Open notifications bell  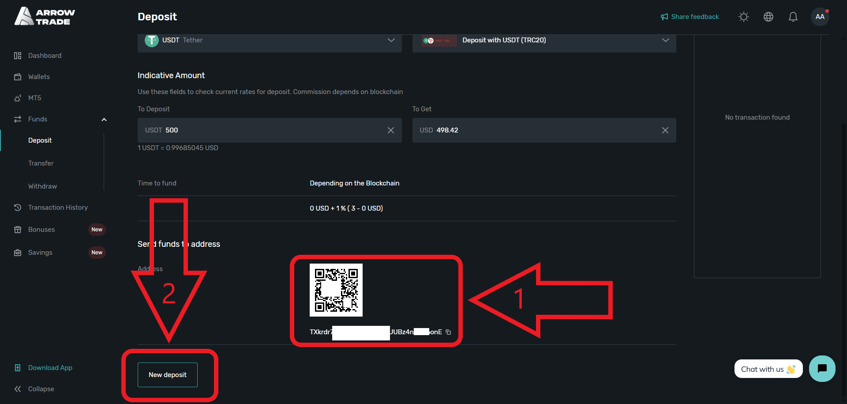pyautogui.click(x=793, y=17)
